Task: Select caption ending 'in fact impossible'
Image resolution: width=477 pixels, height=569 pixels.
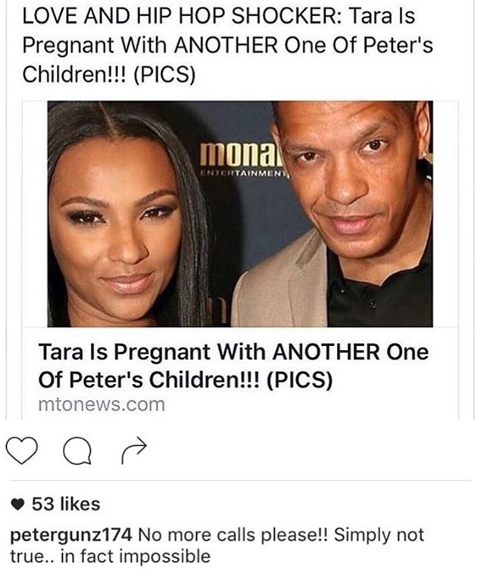Action: [x=136, y=556]
